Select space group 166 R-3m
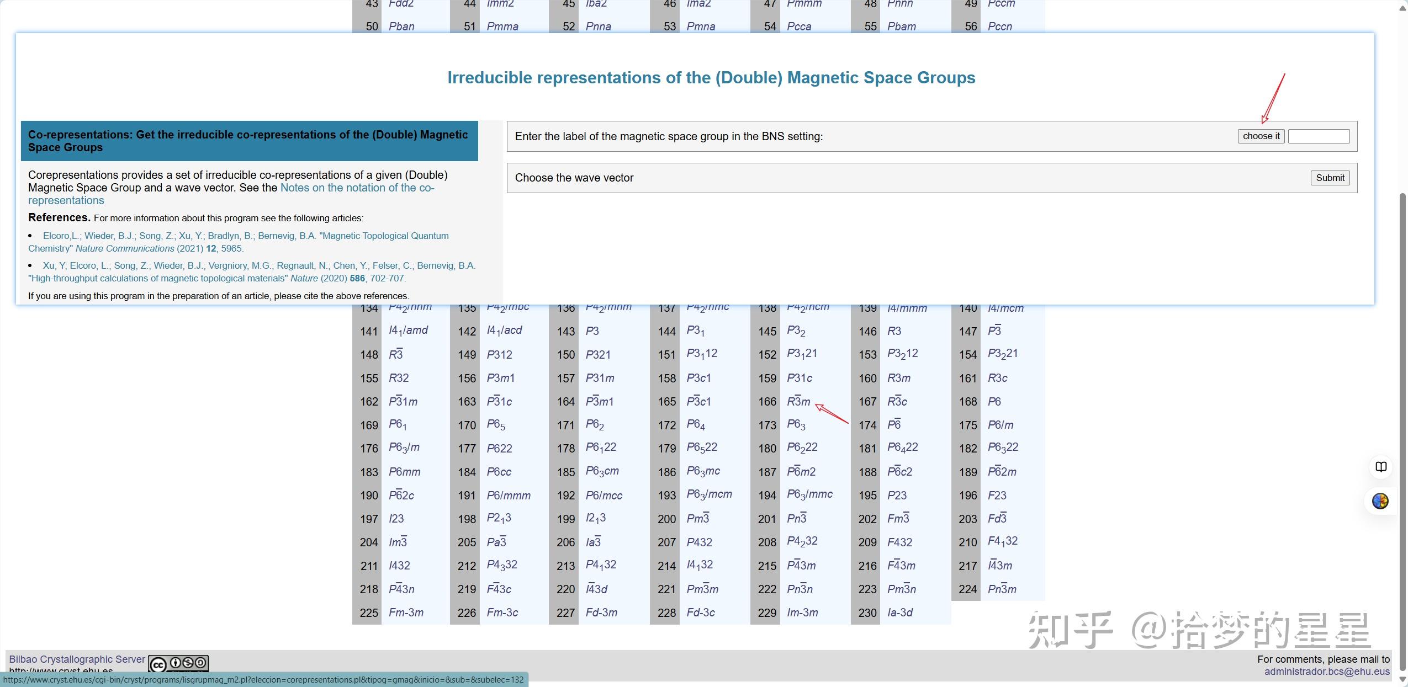 pos(798,402)
